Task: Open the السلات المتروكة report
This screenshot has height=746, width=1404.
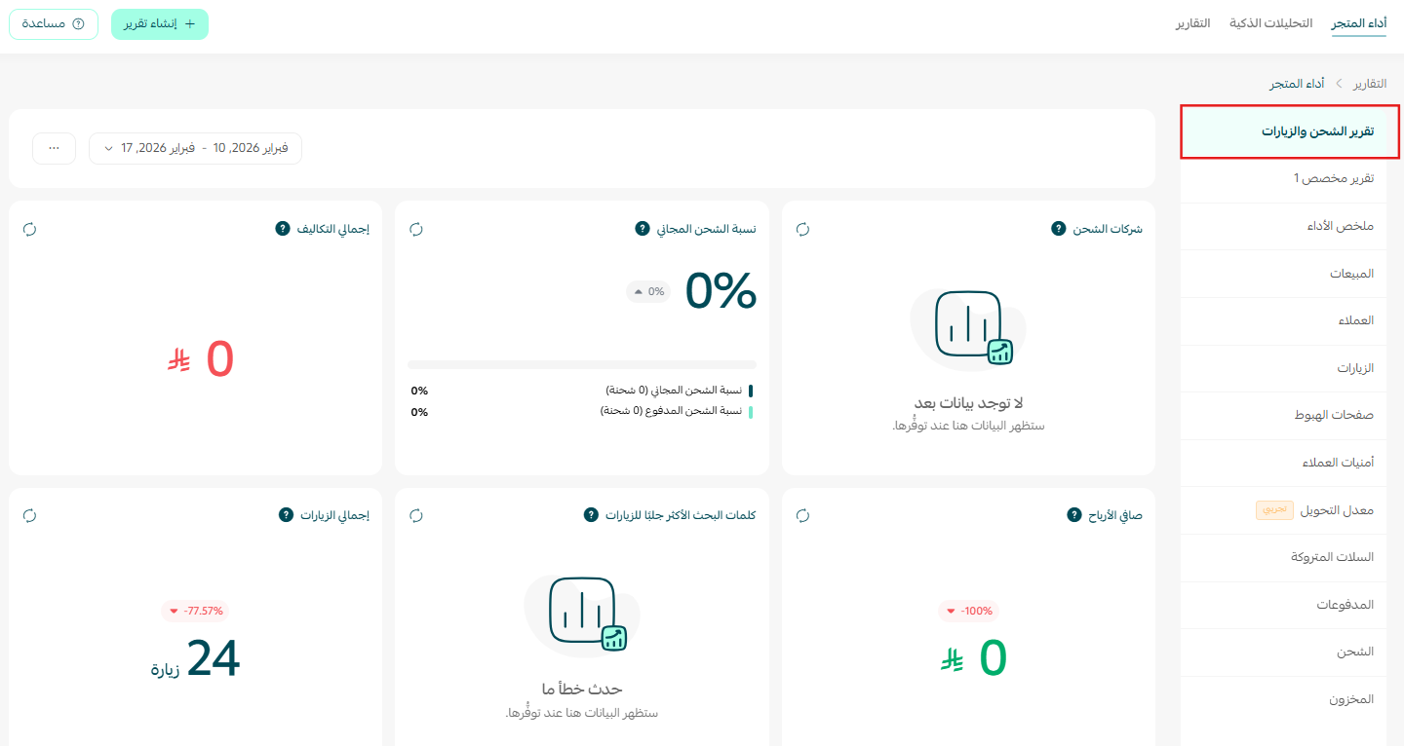Action: click(x=1332, y=557)
